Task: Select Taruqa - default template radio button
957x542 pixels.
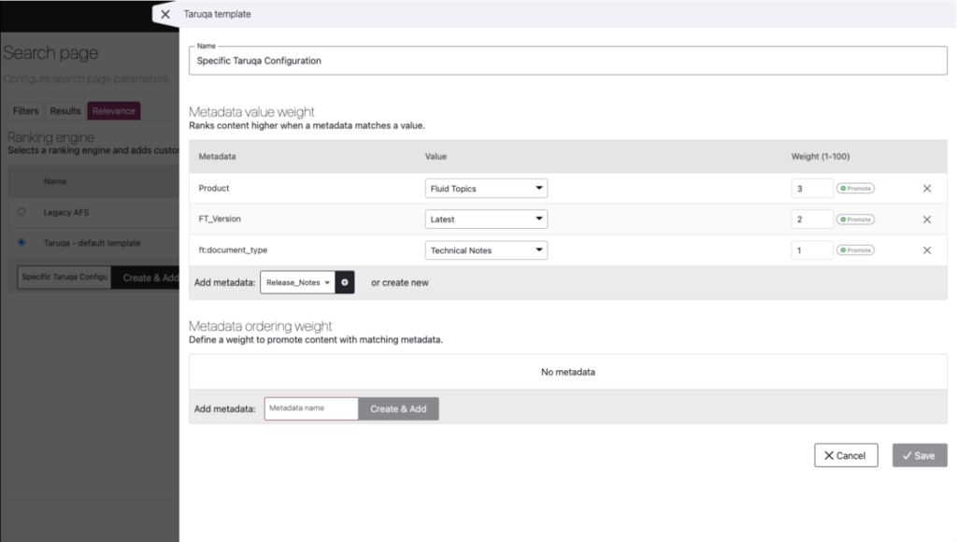Action: pos(21,243)
